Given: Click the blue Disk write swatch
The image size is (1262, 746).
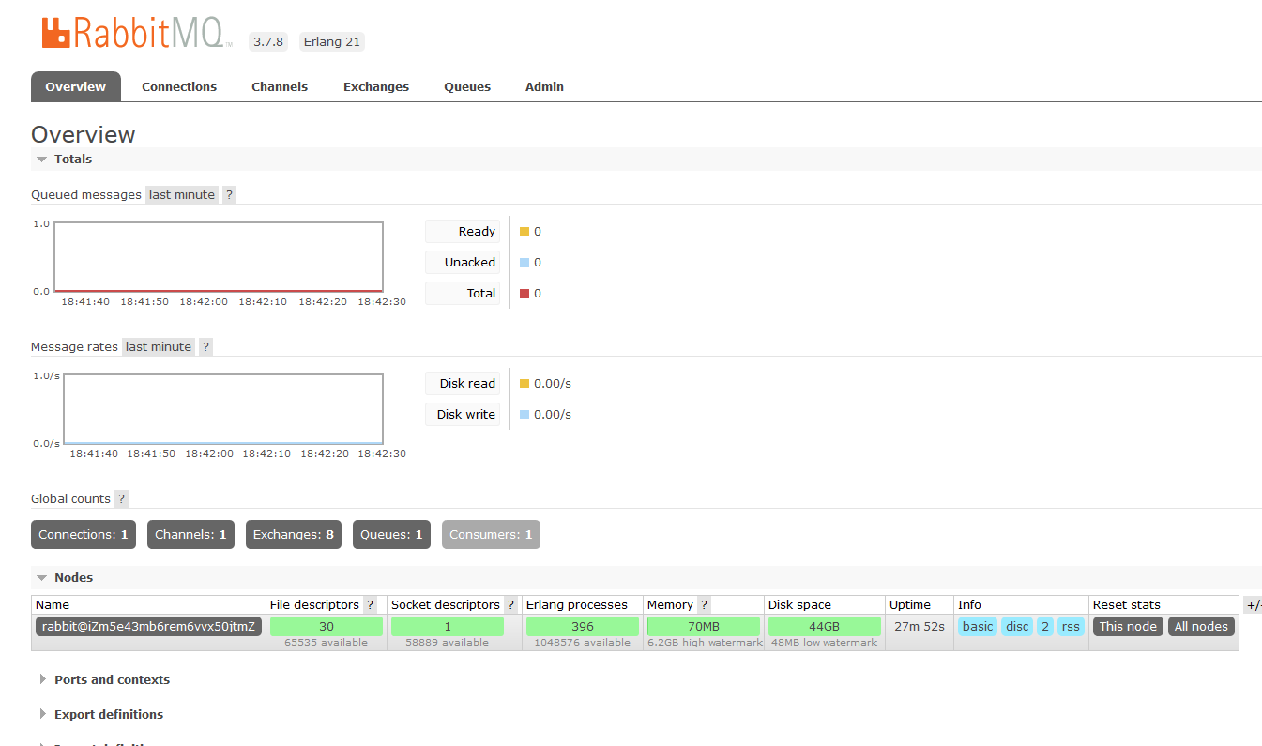Looking at the screenshot, I should pos(525,415).
